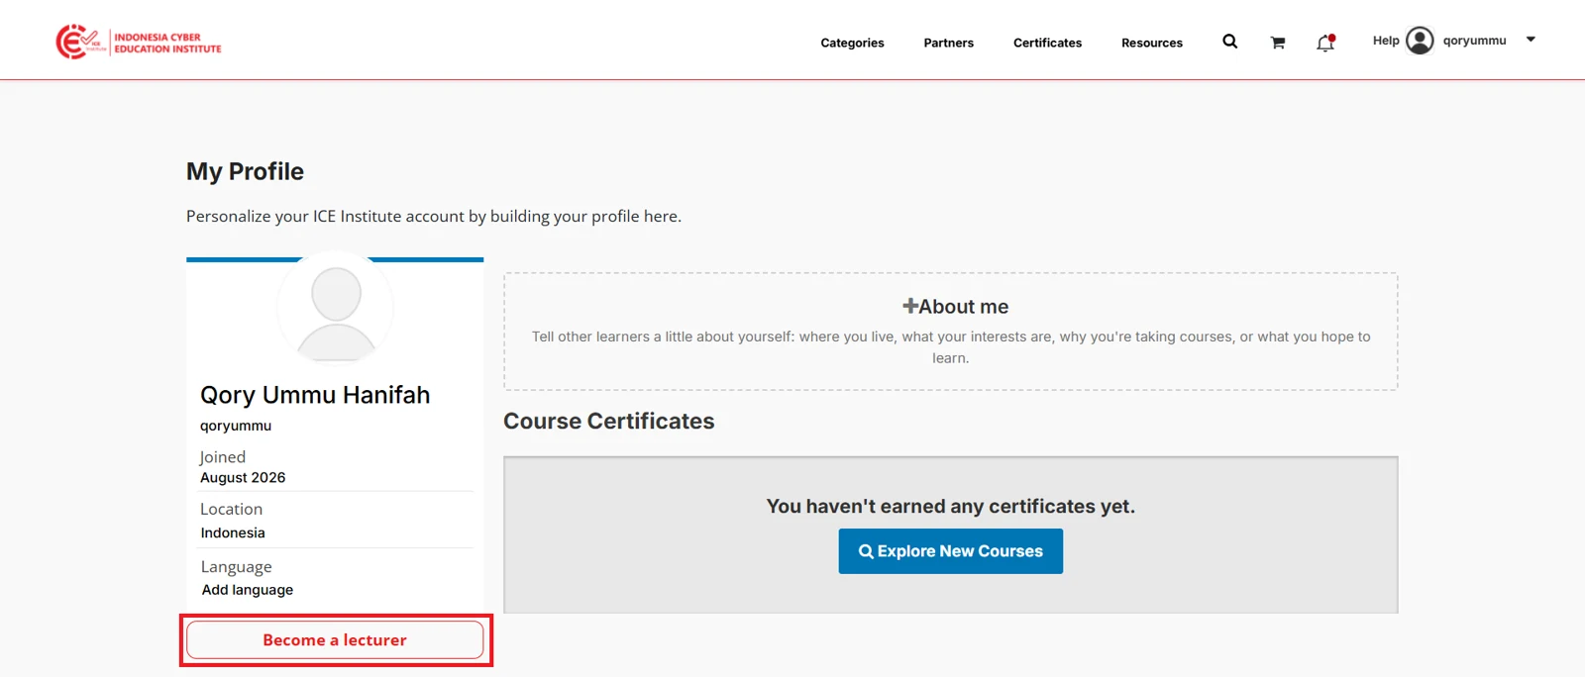The width and height of the screenshot is (1585, 677).
Task: Open the Certificates menu item
Action: pyautogui.click(x=1047, y=43)
